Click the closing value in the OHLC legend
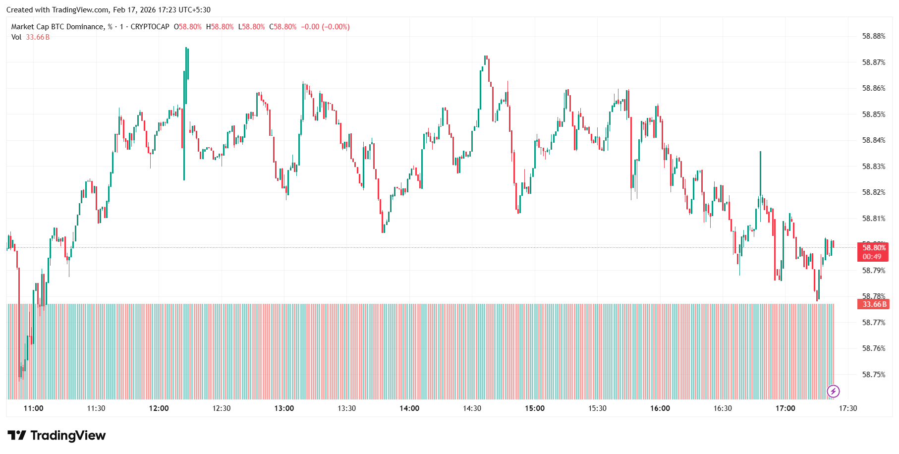Screen dimensions: 899x454 pyautogui.click(x=285, y=27)
